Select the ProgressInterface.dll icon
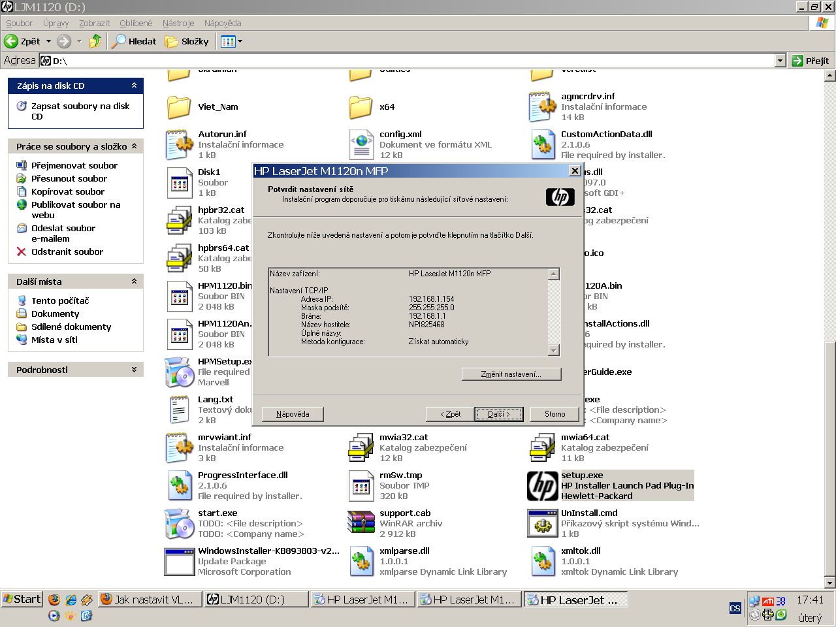Screen dimensions: 836x627 click(179, 486)
